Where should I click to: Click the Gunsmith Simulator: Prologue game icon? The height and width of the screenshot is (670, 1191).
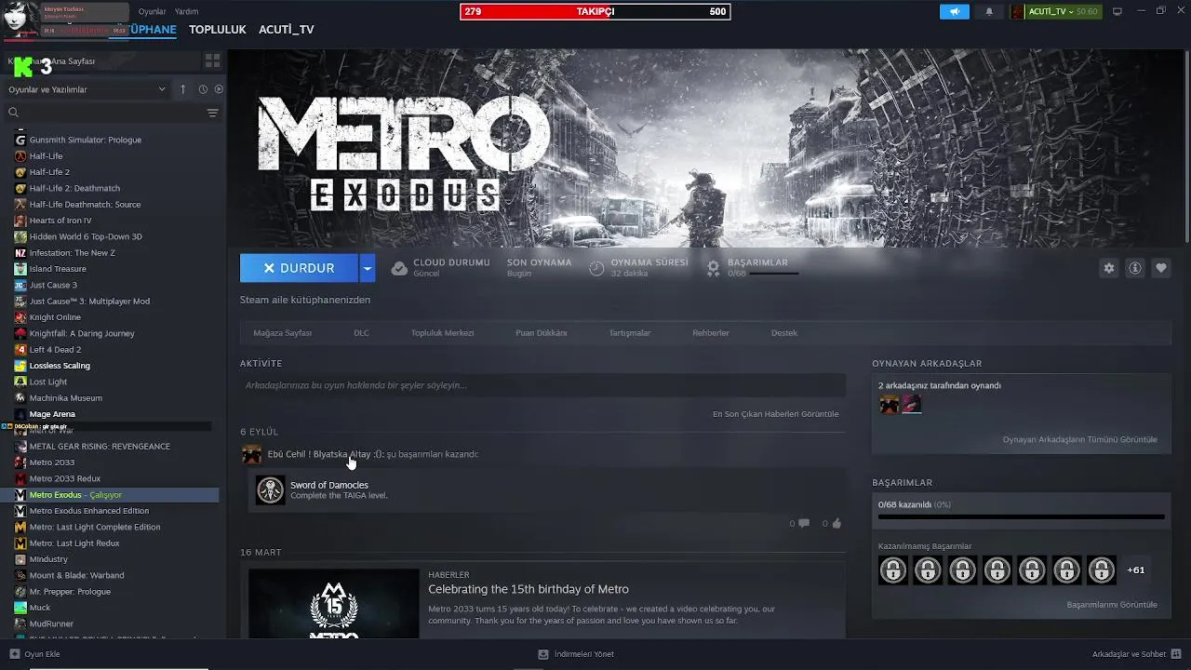(x=20, y=140)
